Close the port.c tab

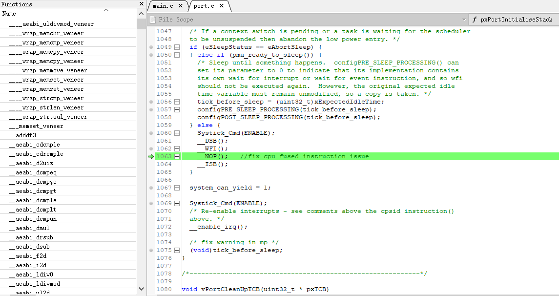click(x=222, y=6)
